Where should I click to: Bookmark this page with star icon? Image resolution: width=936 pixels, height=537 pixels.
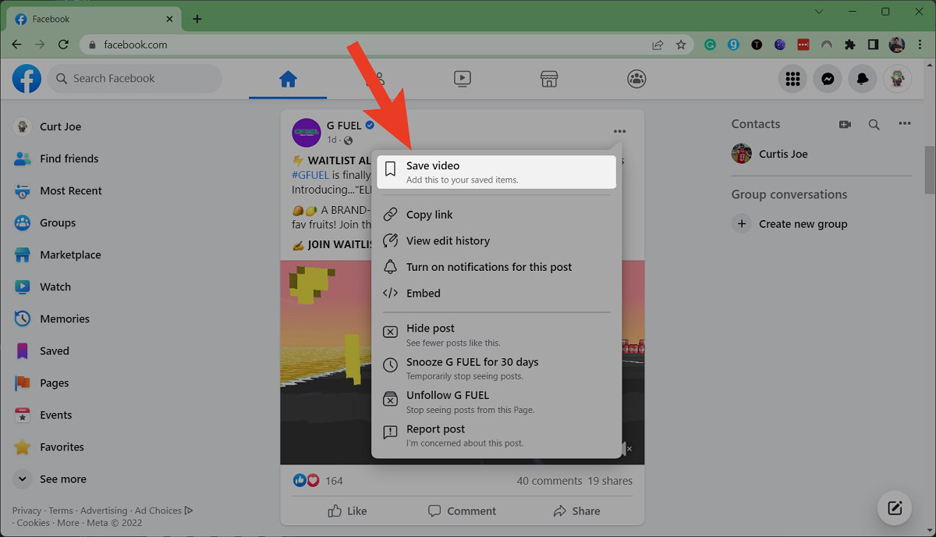(x=681, y=44)
